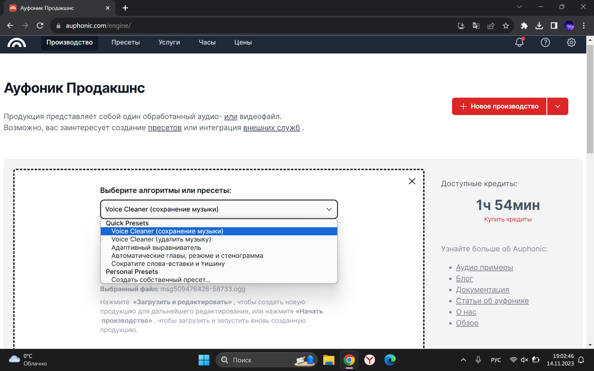View site information lock icon
Image resolution: width=594 pixels, height=371 pixels.
pos(58,25)
